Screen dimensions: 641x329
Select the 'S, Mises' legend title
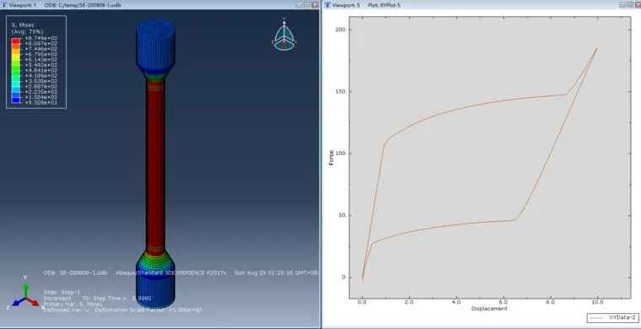click(23, 25)
